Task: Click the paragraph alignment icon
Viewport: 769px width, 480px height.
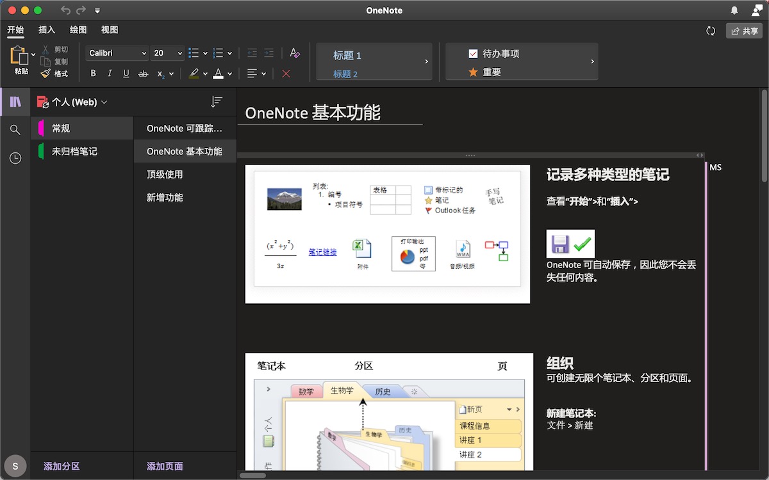Action: click(x=252, y=74)
